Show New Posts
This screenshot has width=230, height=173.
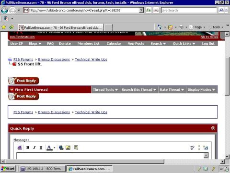136,44
